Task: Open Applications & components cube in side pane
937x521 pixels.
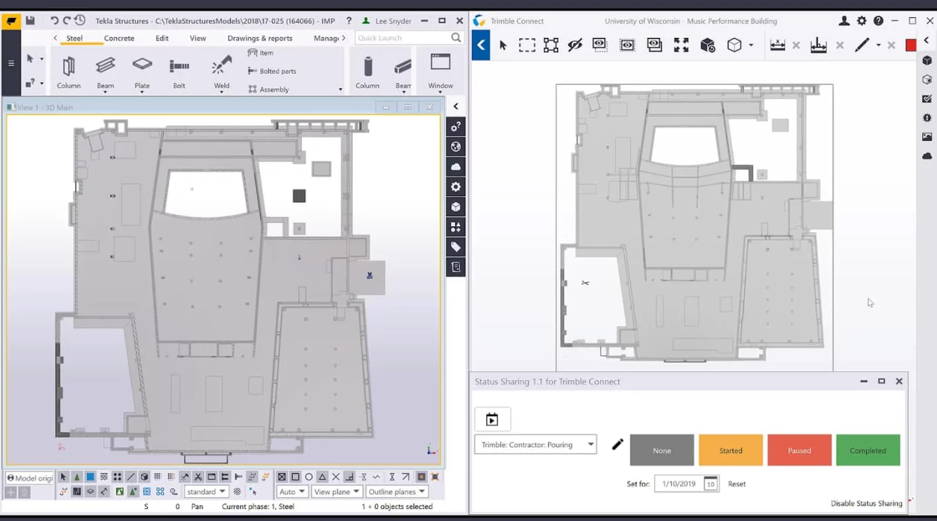Action: 456,206
